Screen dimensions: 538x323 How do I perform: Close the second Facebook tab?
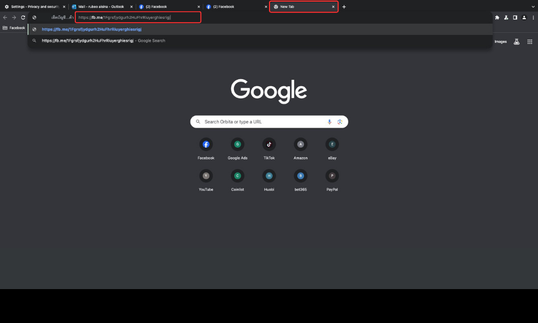(x=266, y=6)
